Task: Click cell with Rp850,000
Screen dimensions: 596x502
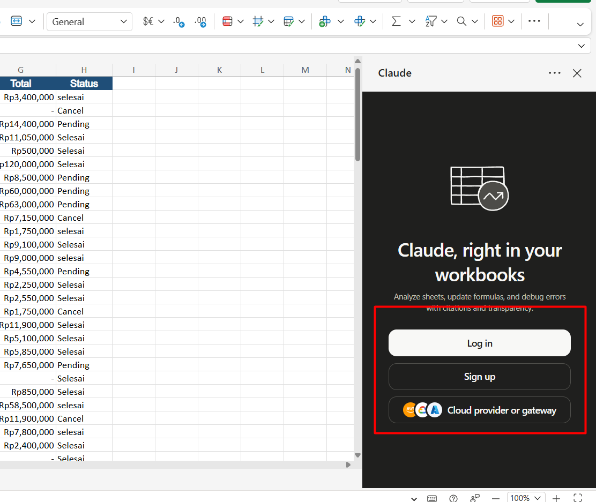Action: (x=28, y=392)
